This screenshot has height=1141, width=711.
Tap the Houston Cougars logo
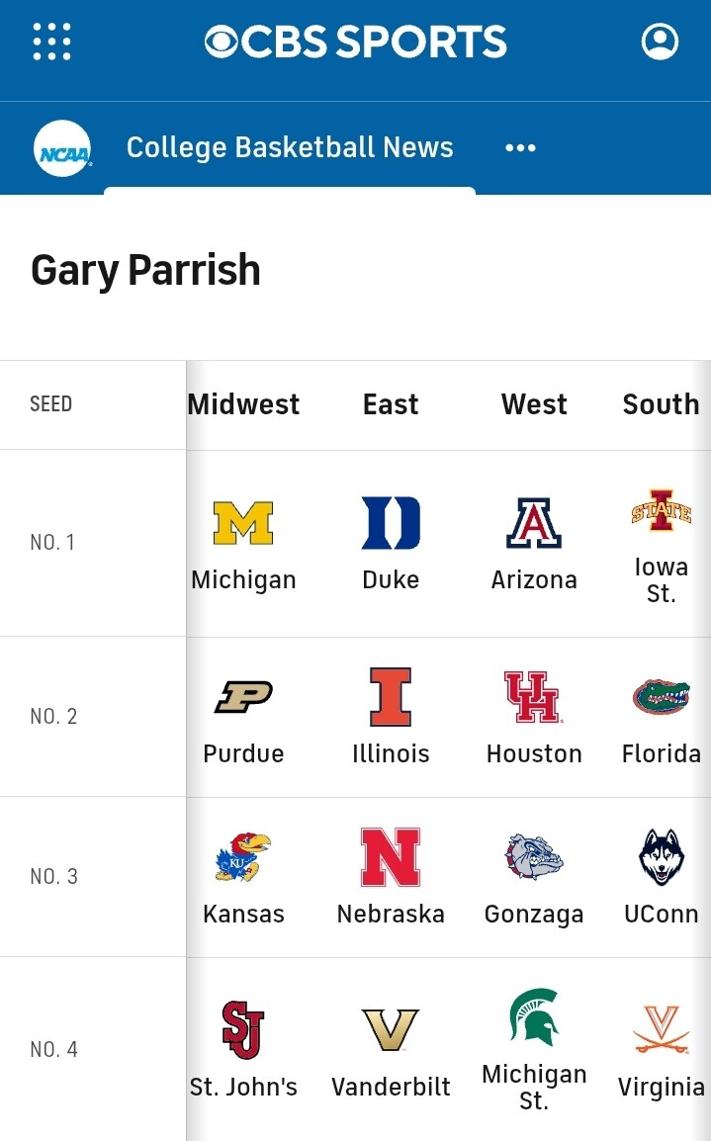[534, 697]
